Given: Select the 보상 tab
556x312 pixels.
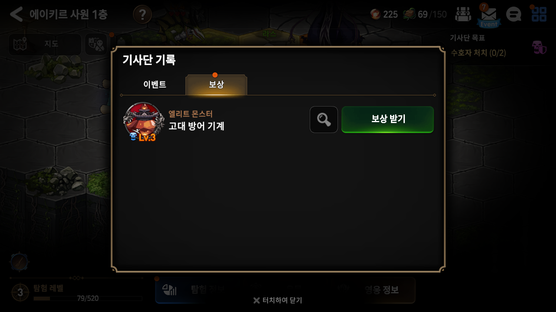Looking at the screenshot, I should pos(216,85).
